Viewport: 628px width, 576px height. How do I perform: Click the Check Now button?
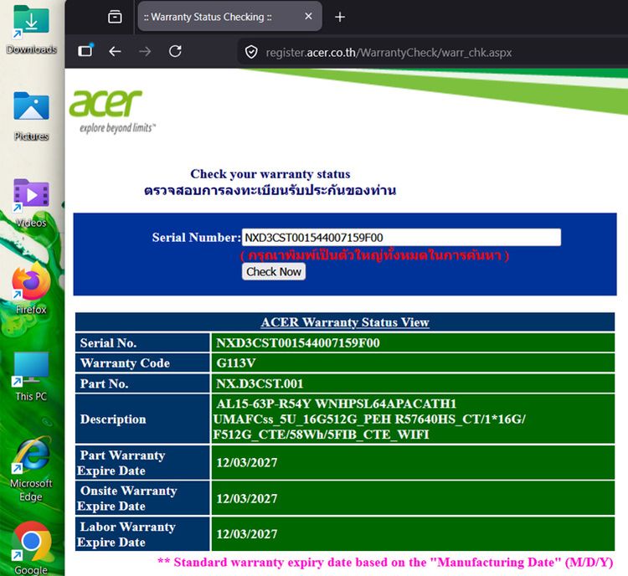[274, 271]
